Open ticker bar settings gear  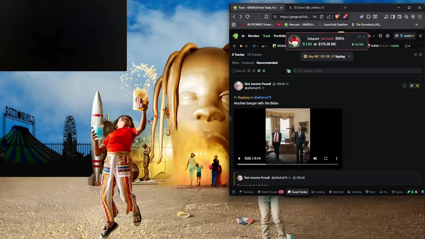click(x=234, y=46)
